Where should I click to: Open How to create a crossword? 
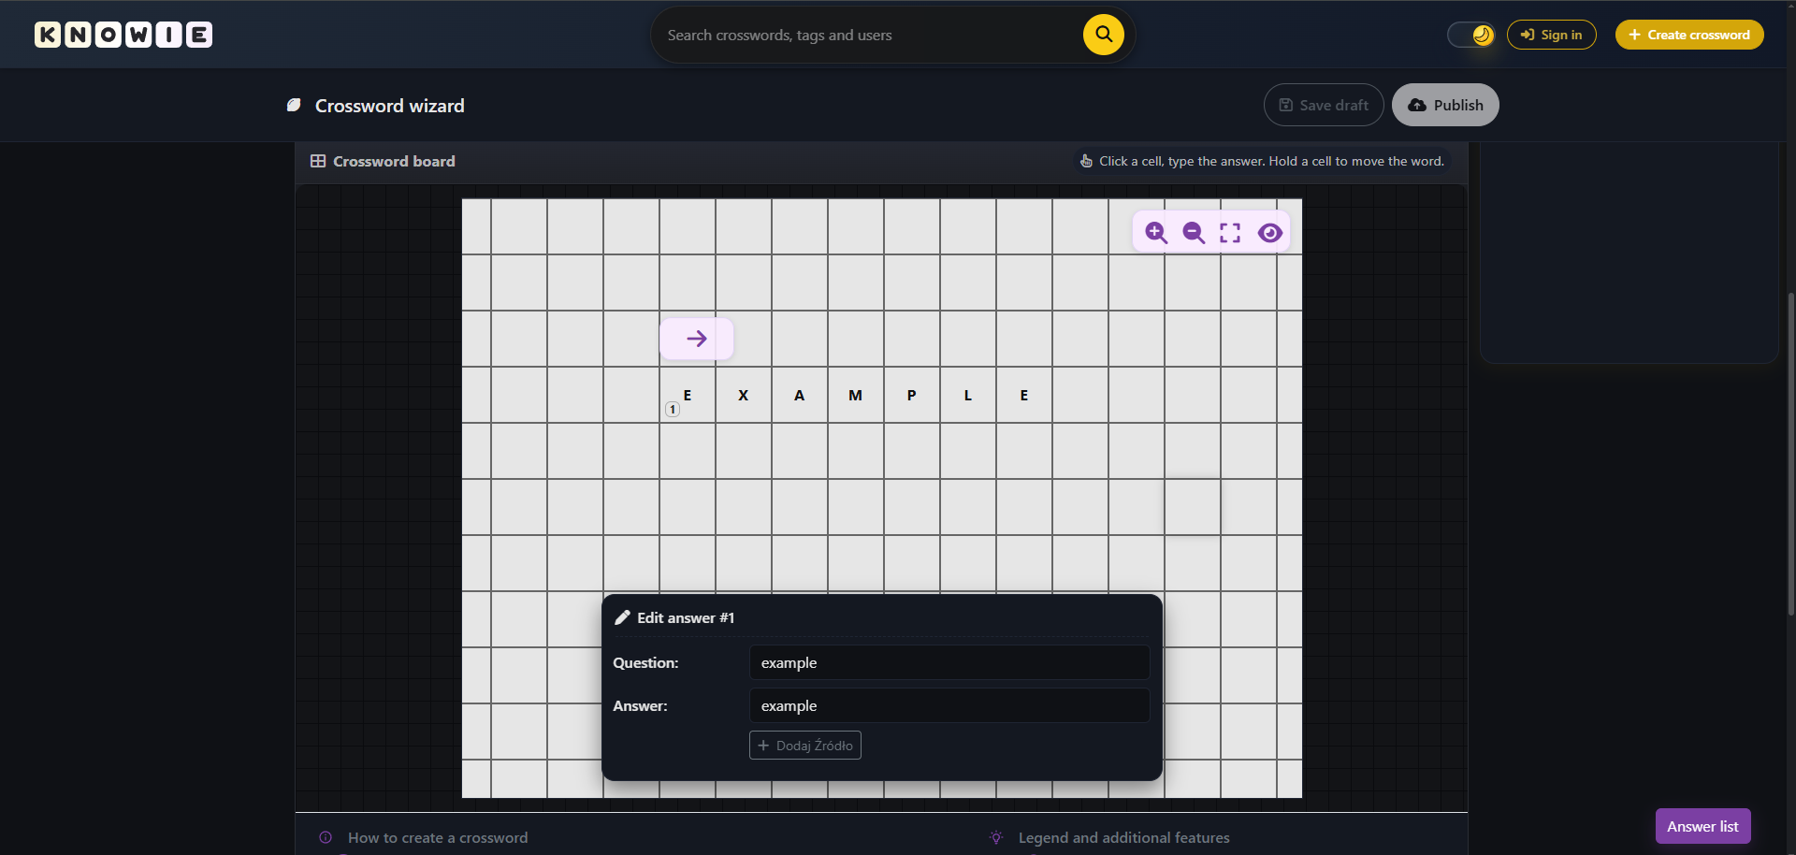click(x=438, y=837)
